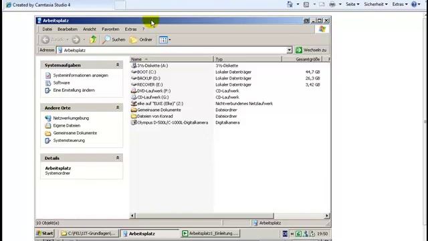Click the Software task link

pyautogui.click(x=62, y=82)
